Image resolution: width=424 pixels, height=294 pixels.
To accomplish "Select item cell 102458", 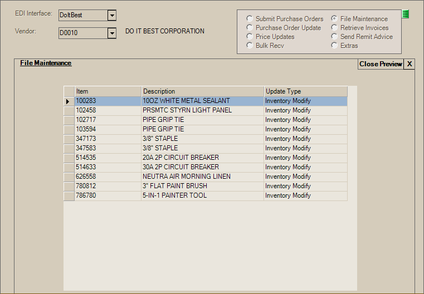I will [108, 110].
